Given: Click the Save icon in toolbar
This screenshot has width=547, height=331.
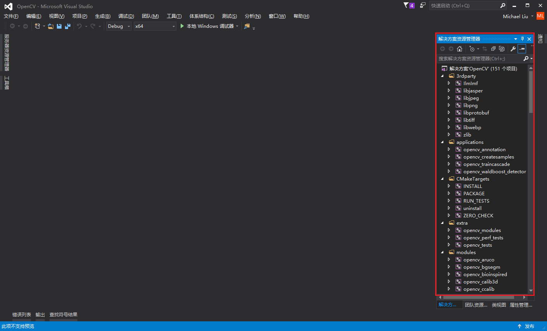Looking at the screenshot, I should 59,26.
